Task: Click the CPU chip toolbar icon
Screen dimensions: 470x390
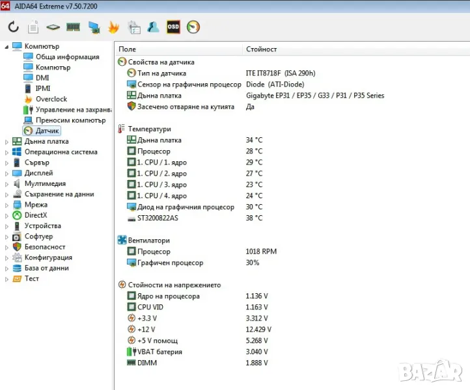Action: [53, 27]
